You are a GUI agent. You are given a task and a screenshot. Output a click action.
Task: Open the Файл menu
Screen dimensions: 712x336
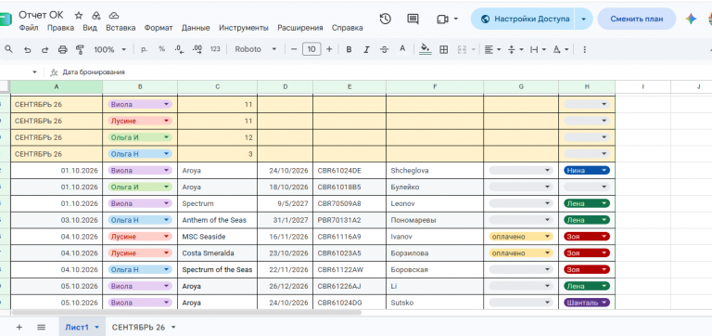click(x=29, y=28)
